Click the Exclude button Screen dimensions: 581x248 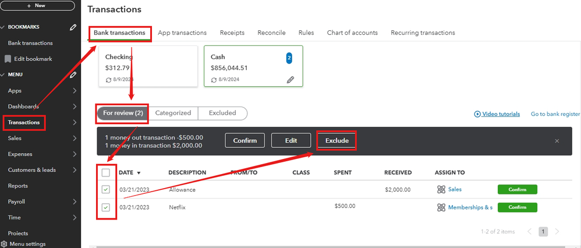pyautogui.click(x=336, y=140)
